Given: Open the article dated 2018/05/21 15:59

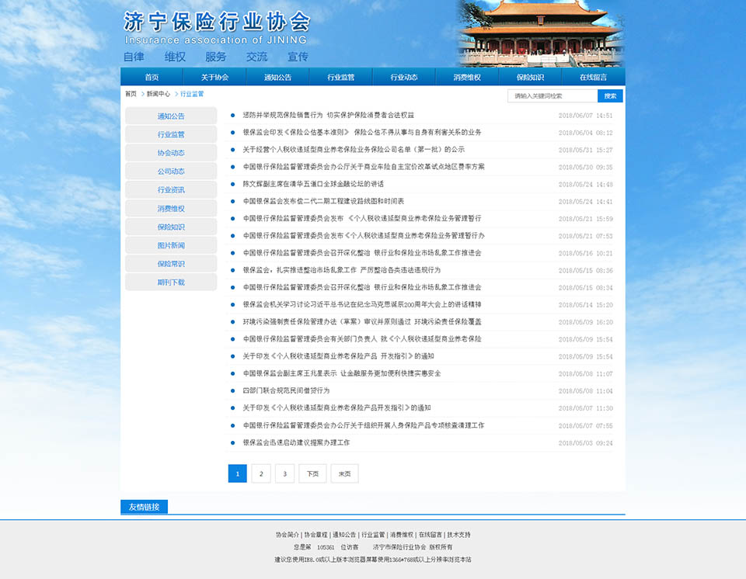Looking at the screenshot, I should pyautogui.click(x=362, y=218).
